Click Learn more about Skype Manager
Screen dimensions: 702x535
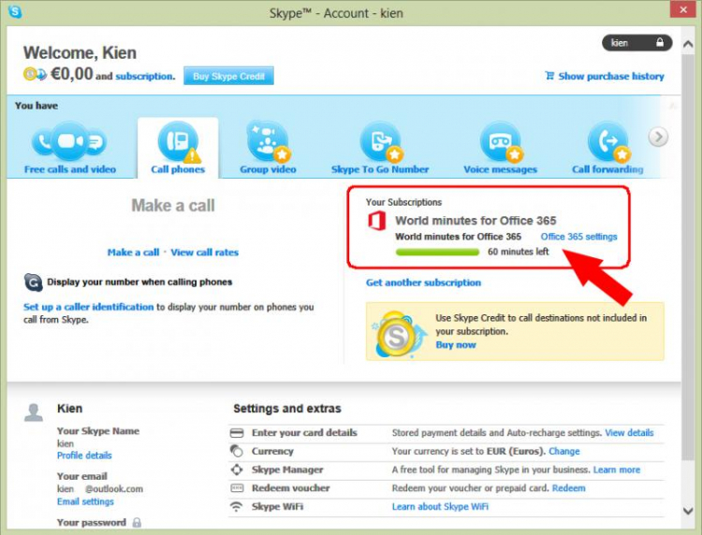(x=617, y=470)
